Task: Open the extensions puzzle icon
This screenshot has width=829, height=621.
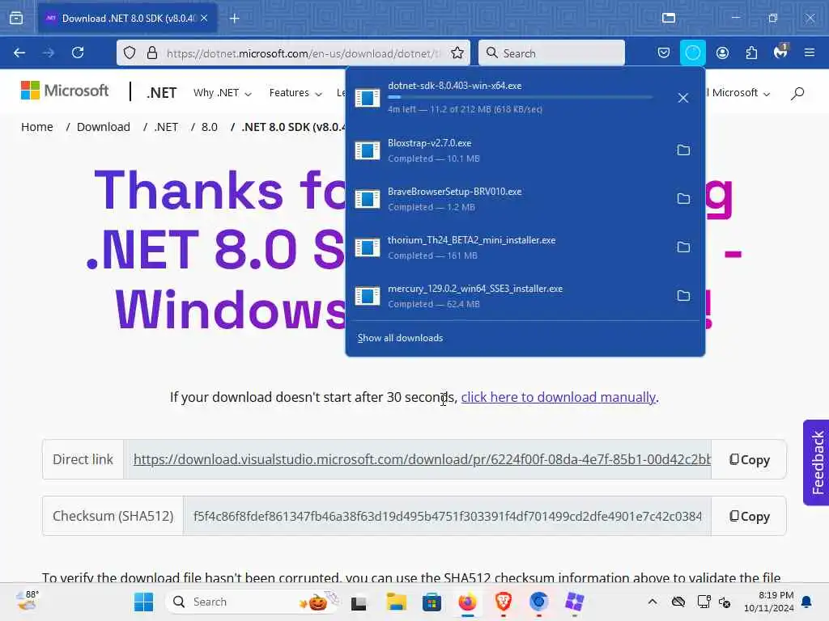Action: tap(751, 53)
